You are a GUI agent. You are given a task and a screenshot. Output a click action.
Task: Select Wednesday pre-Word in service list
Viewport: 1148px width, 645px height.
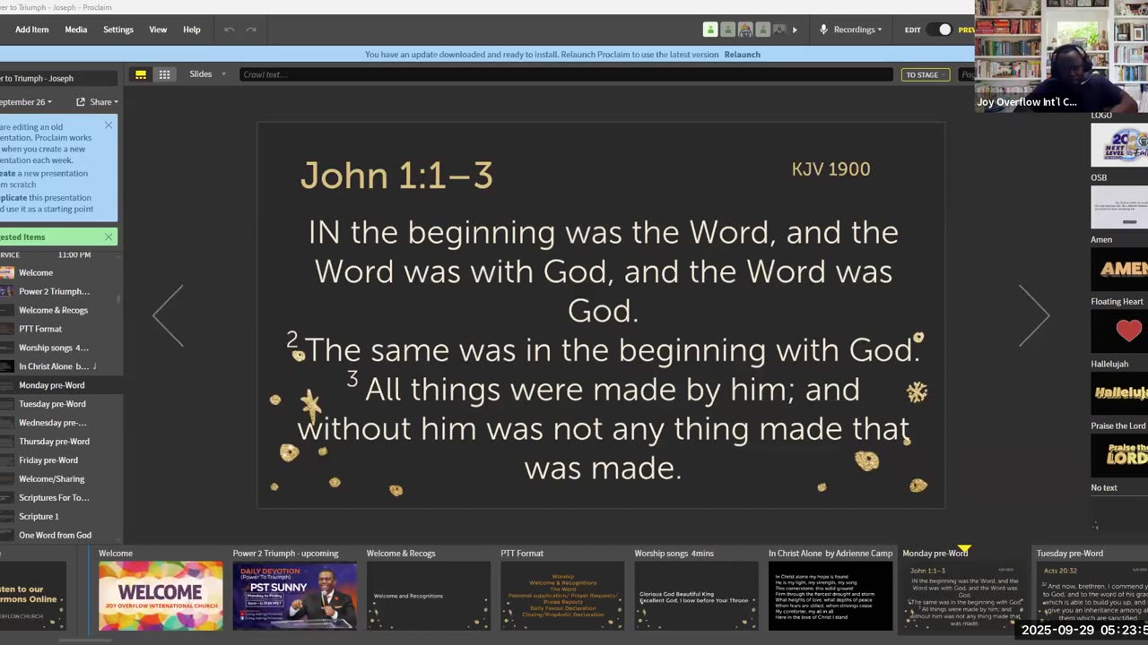coord(59,423)
